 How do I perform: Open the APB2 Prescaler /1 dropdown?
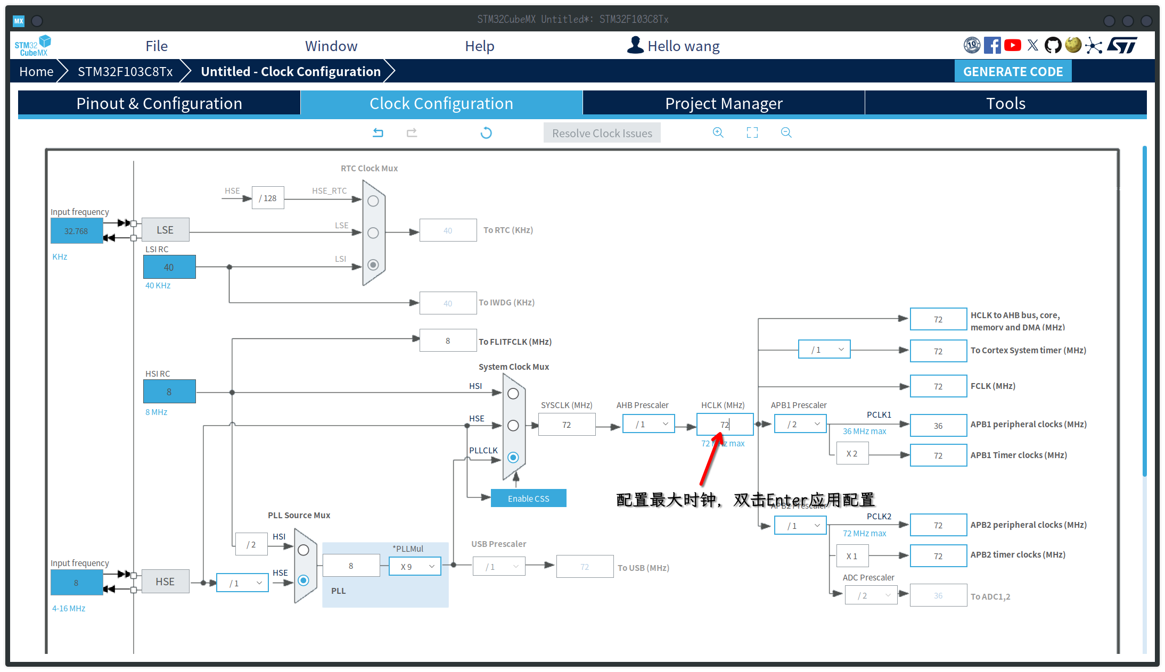[800, 526]
